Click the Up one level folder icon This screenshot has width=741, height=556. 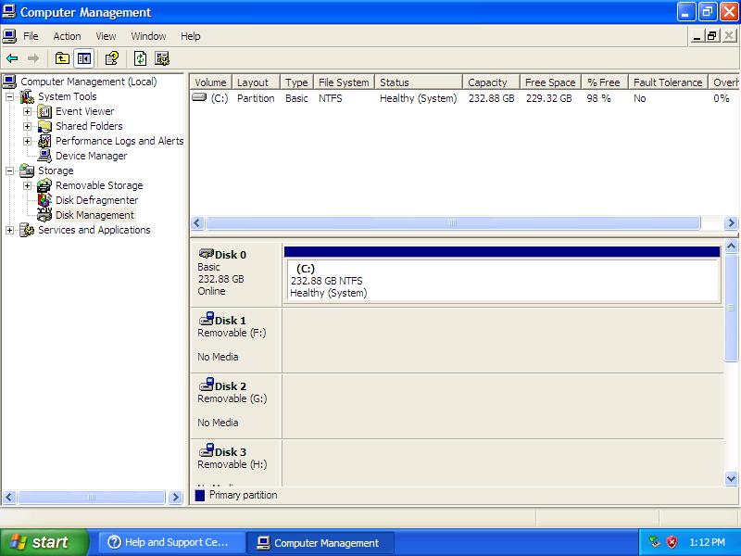(x=62, y=58)
